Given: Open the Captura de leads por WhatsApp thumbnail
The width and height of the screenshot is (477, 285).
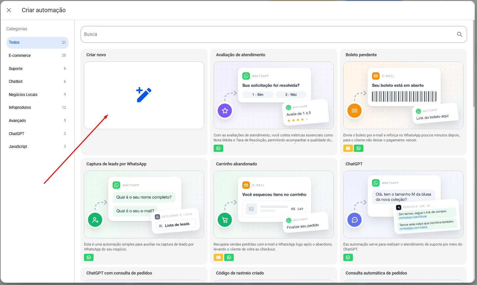Looking at the screenshot, I should [x=144, y=204].
